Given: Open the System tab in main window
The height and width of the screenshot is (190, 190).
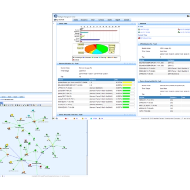Looking at the screenshot, I should tap(126, 20).
